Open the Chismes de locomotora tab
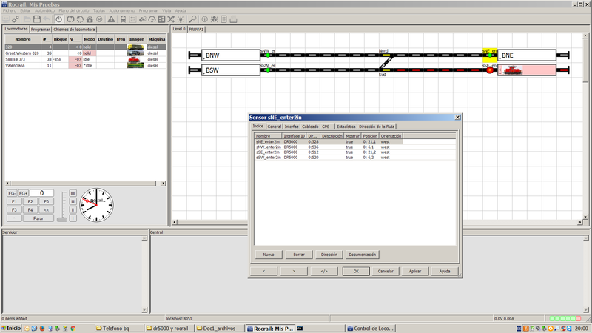 74,29
